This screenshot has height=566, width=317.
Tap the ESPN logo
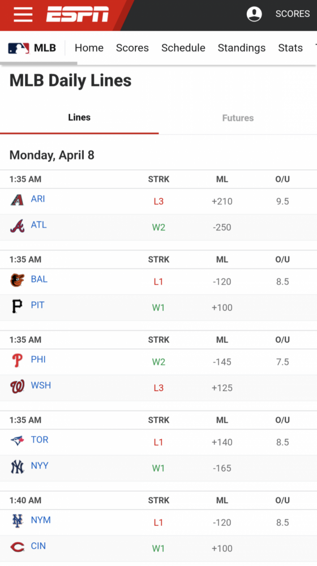(77, 15)
